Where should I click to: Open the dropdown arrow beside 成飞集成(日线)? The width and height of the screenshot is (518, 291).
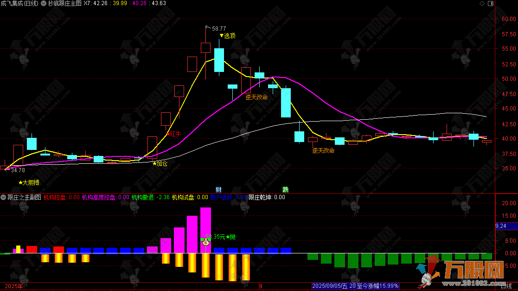[x=43, y=3]
